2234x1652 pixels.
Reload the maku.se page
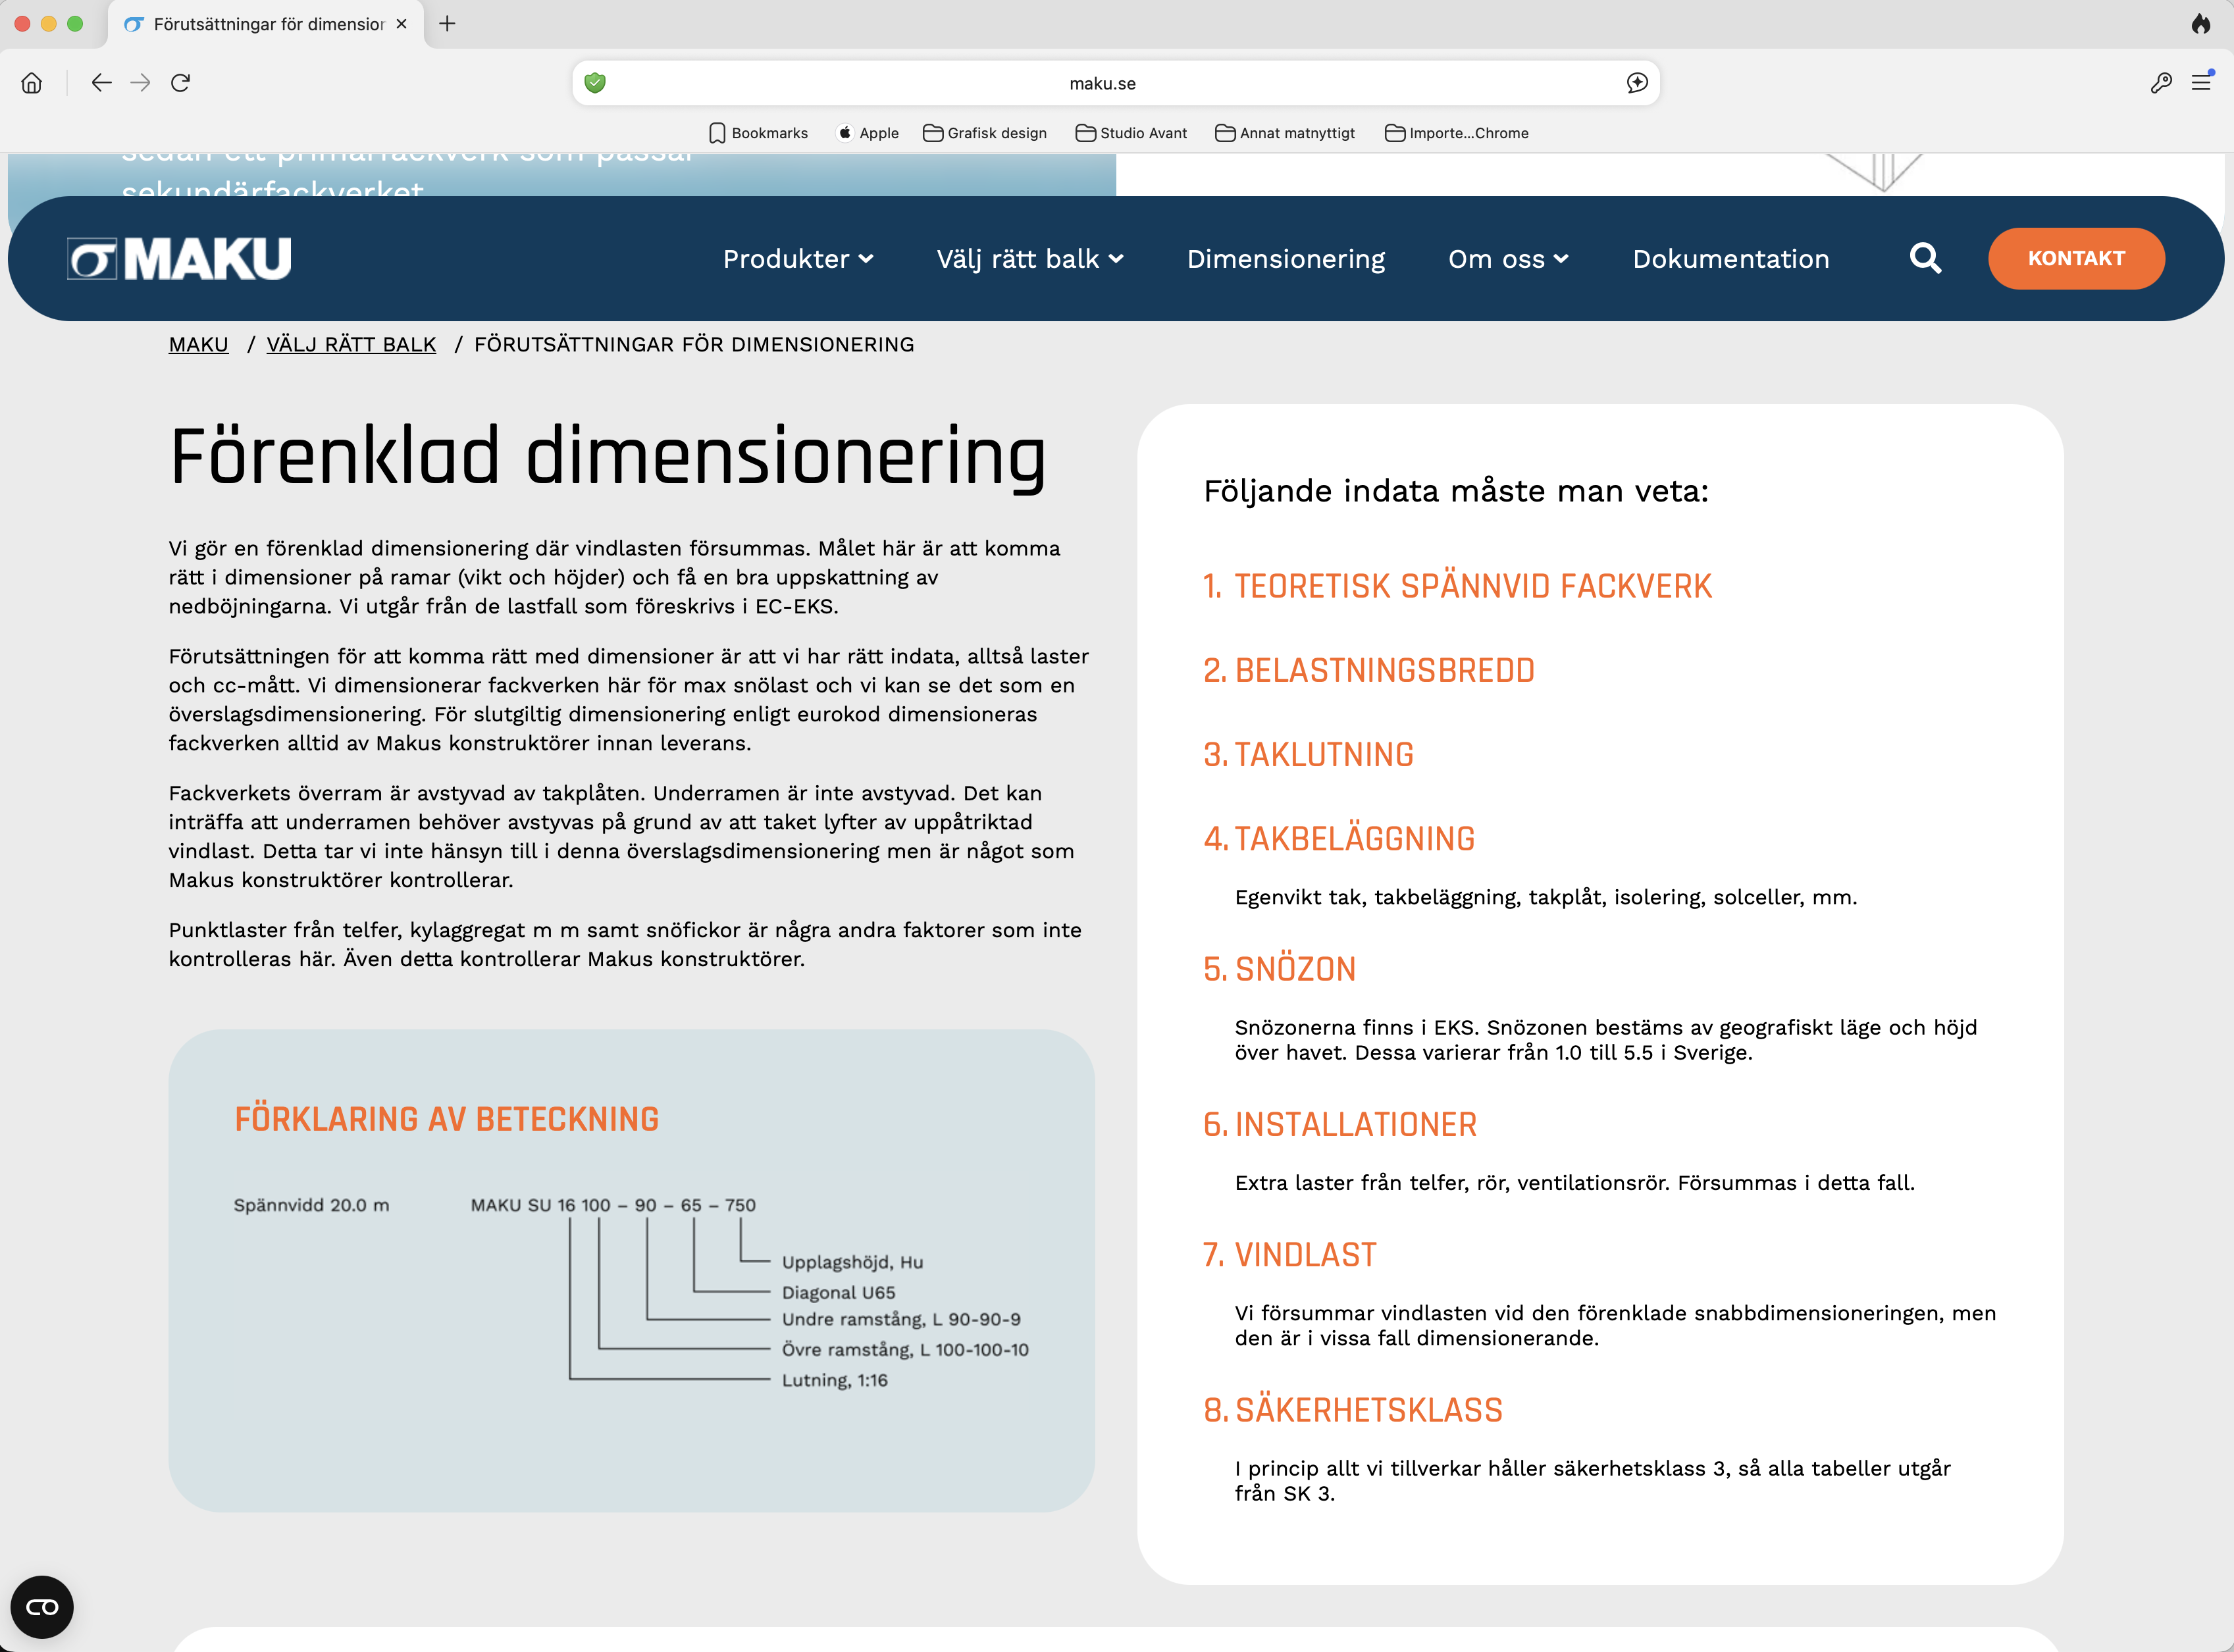pyautogui.click(x=181, y=83)
